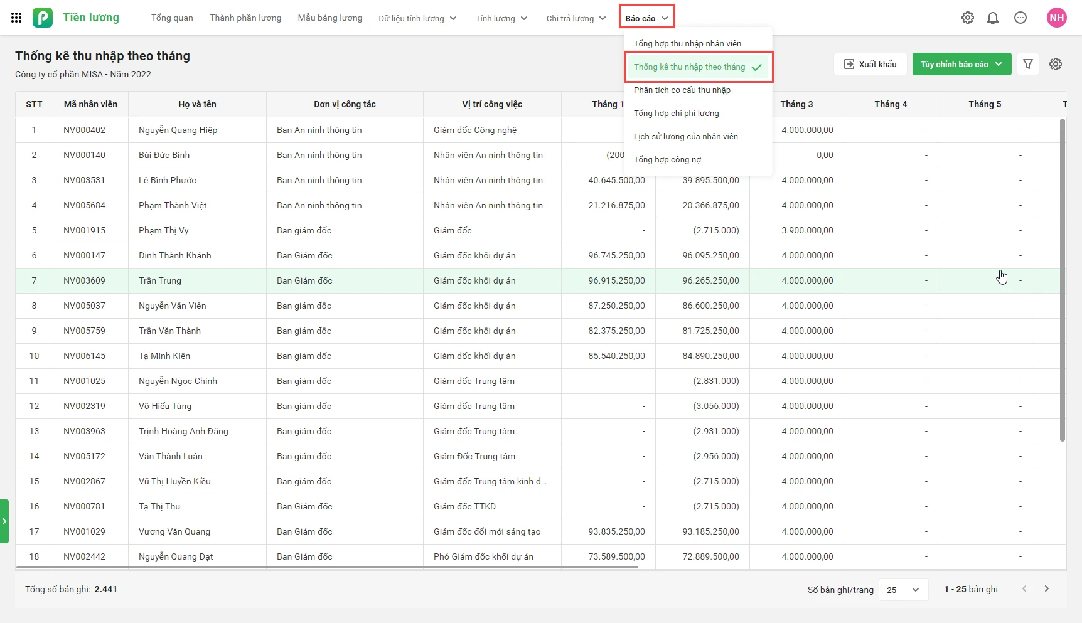Image resolution: width=1082 pixels, height=623 pixels.
Task: Click employee code NV000402
Action: (84, 130)
